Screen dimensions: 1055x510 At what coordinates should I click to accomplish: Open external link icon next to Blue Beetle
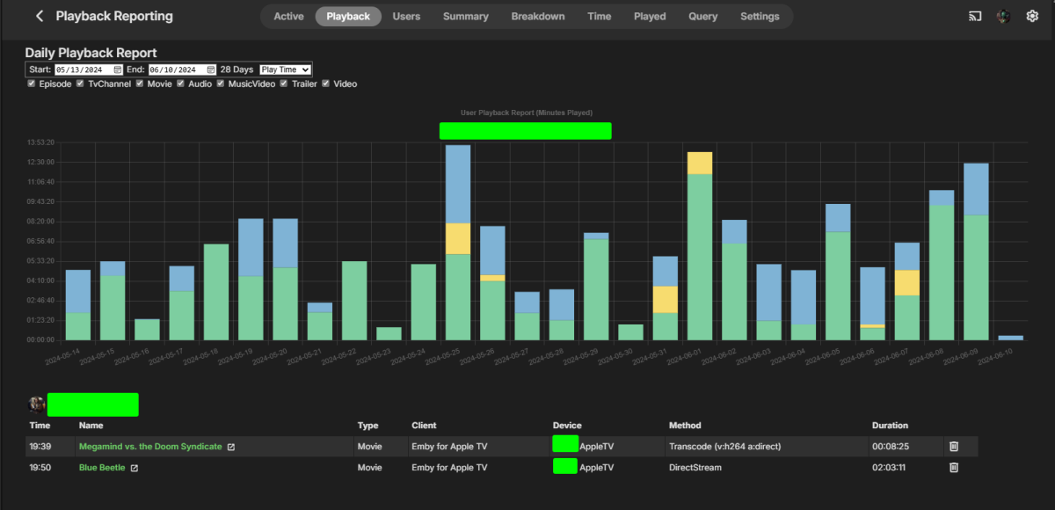pyautogui.click(x=135, y=468)
